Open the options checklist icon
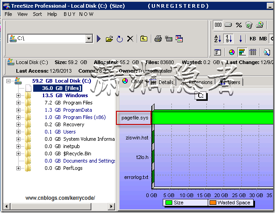275x213 pixels. [217, 52]
